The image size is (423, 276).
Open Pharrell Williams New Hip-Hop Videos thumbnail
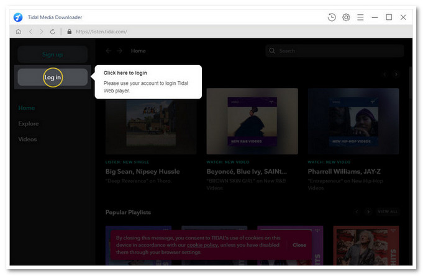pyautogui.click(x=353, y=121)
